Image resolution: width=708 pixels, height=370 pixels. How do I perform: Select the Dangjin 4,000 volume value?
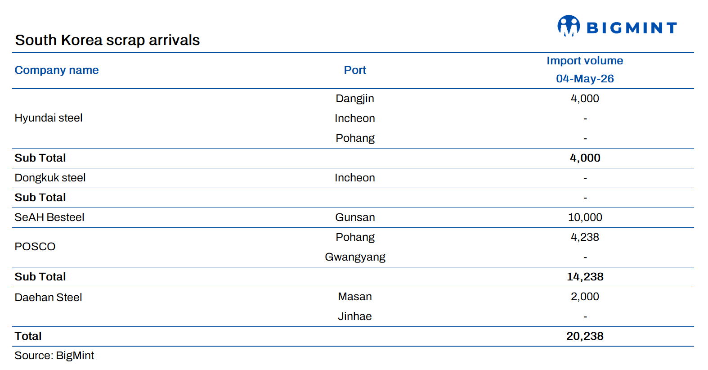click(585, 99)
